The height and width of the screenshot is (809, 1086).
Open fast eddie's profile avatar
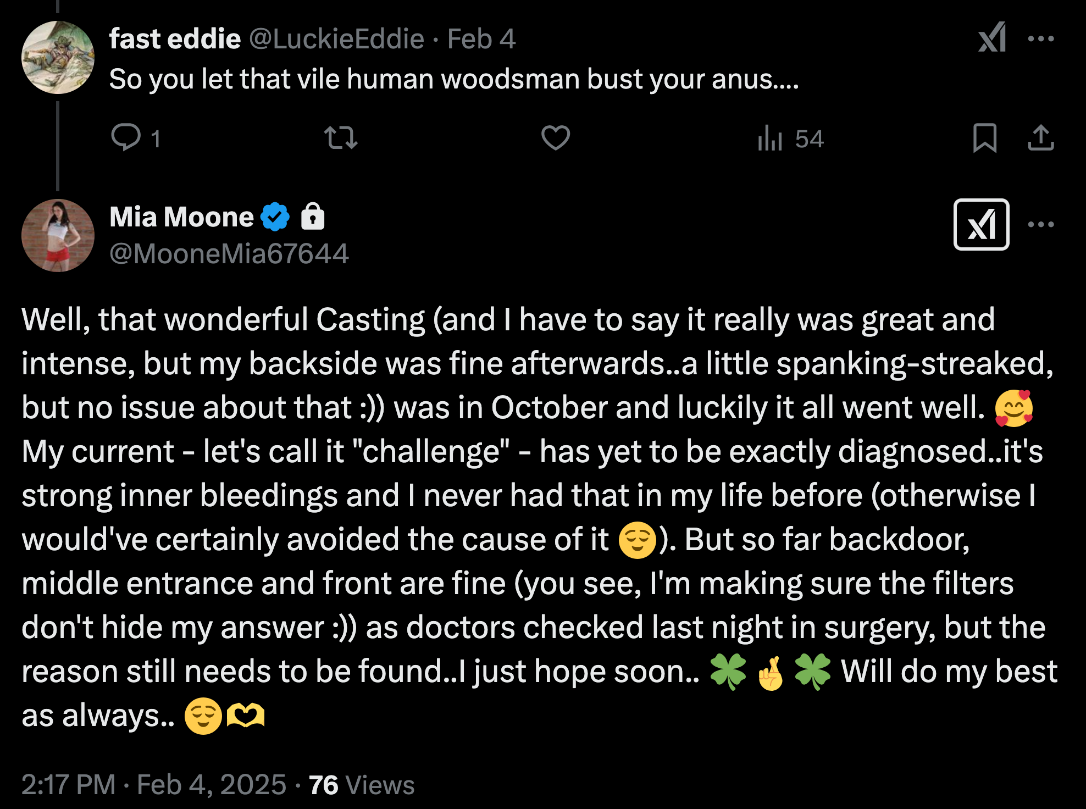coord(58,57)
